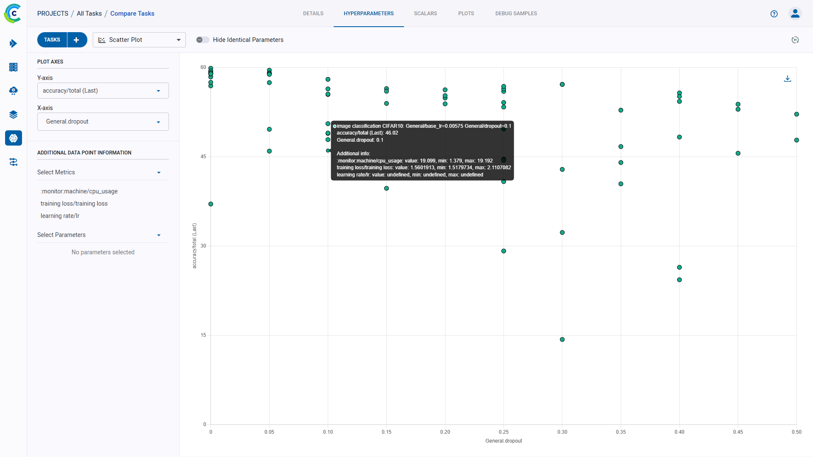Click the auto-refresh icon

tap(795, 40)
